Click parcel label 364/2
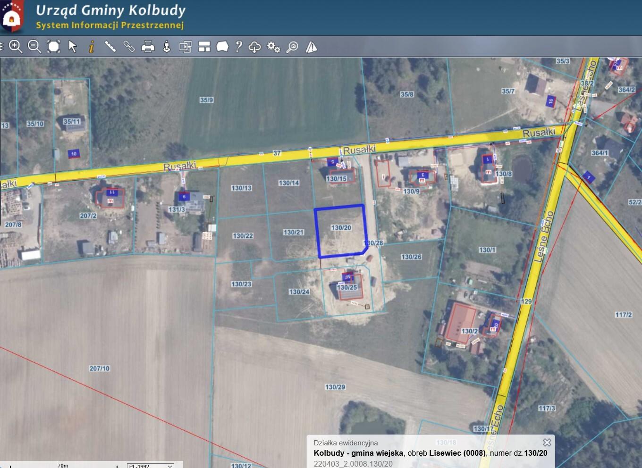Viewport: 642px width, 468px height. (626, 90)
